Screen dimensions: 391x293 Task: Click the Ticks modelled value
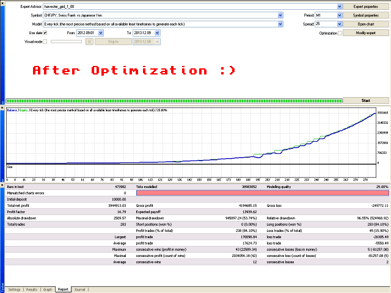(249, 187)
